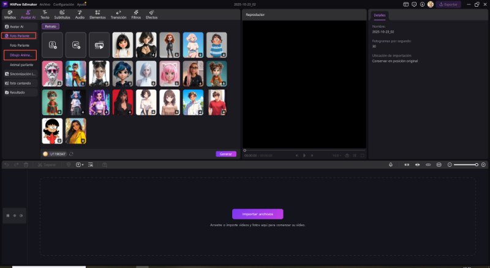Screen dimensions: 490x268
Task: Click the purple Generar button
Action: click(226, 154)
